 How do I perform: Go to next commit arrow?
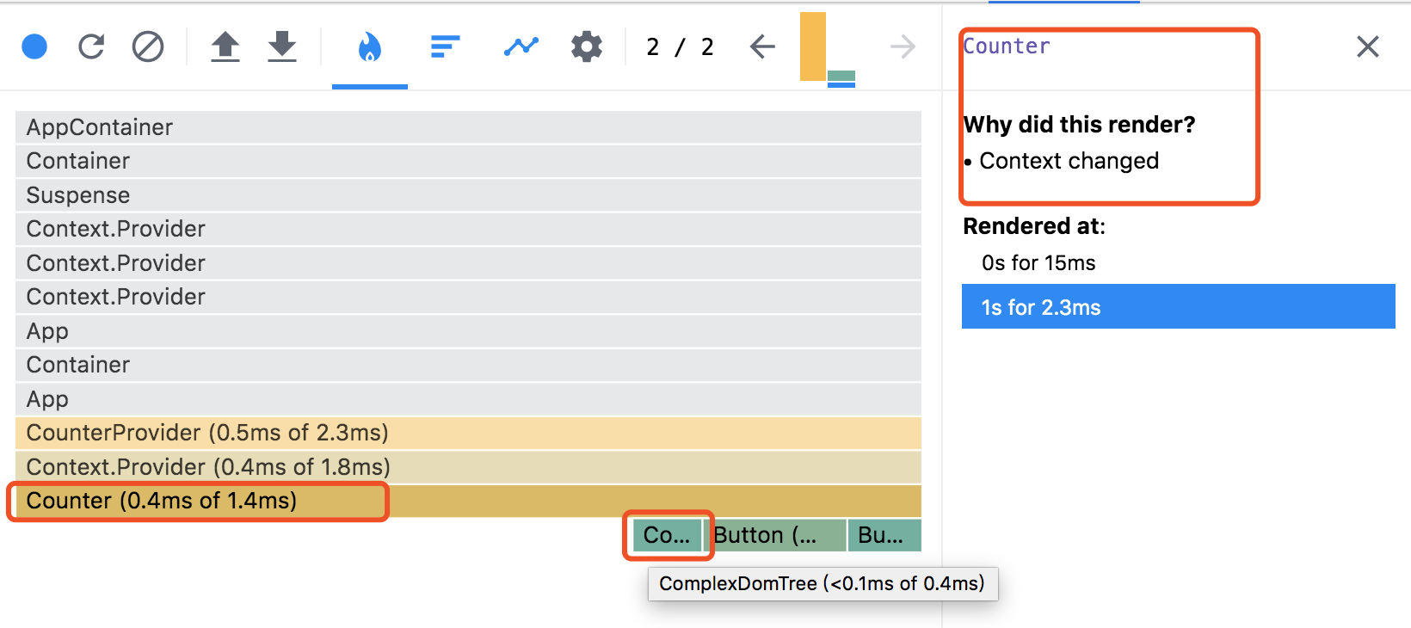903,46
